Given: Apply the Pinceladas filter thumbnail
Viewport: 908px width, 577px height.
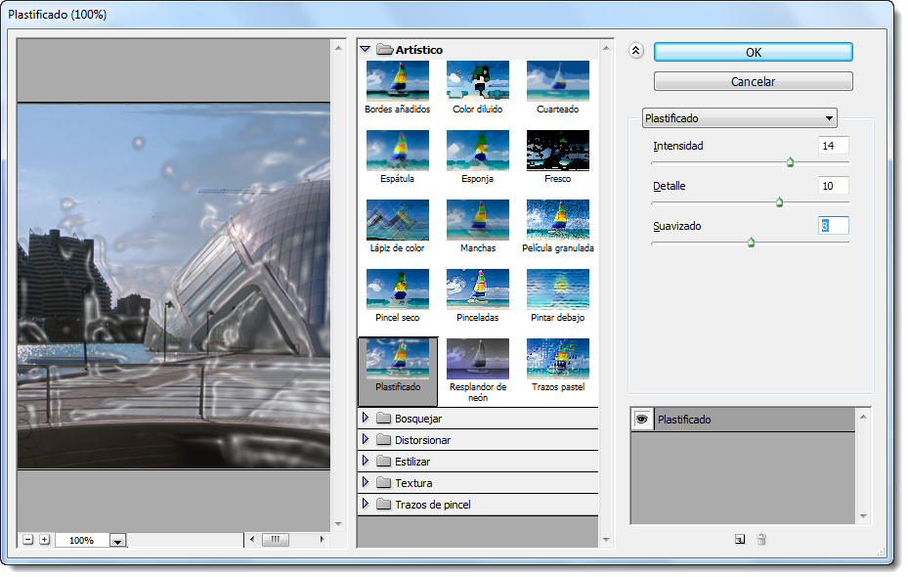Looking at the screenshot, I should (477, 289).
